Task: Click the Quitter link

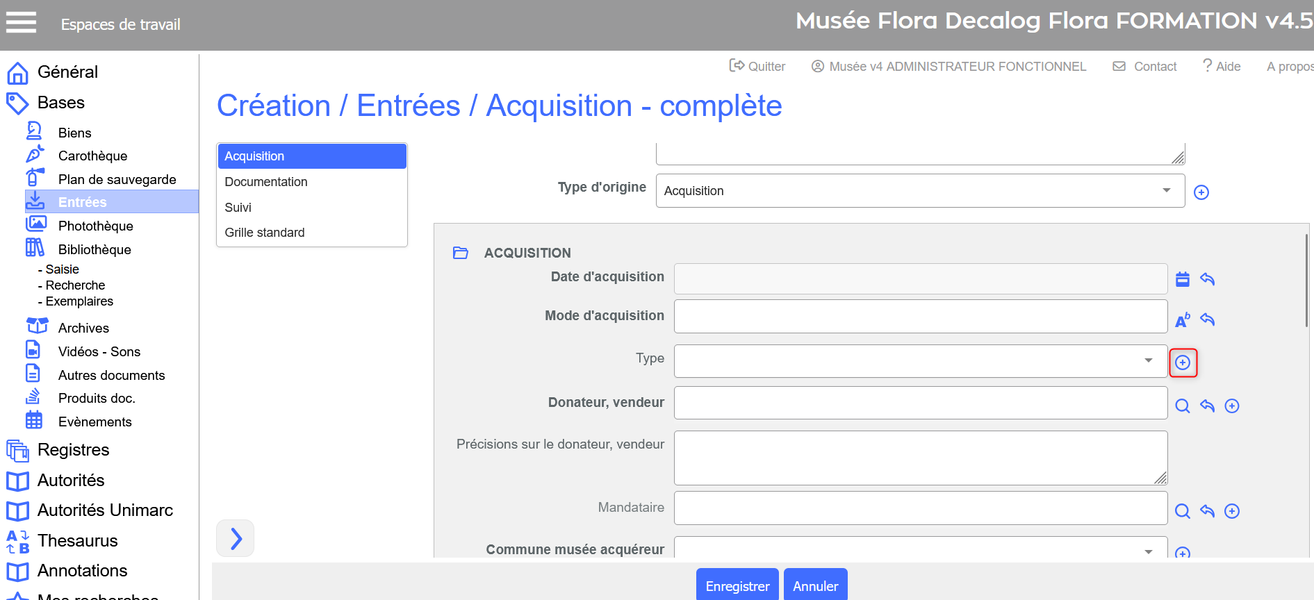Action: point(757,67)
